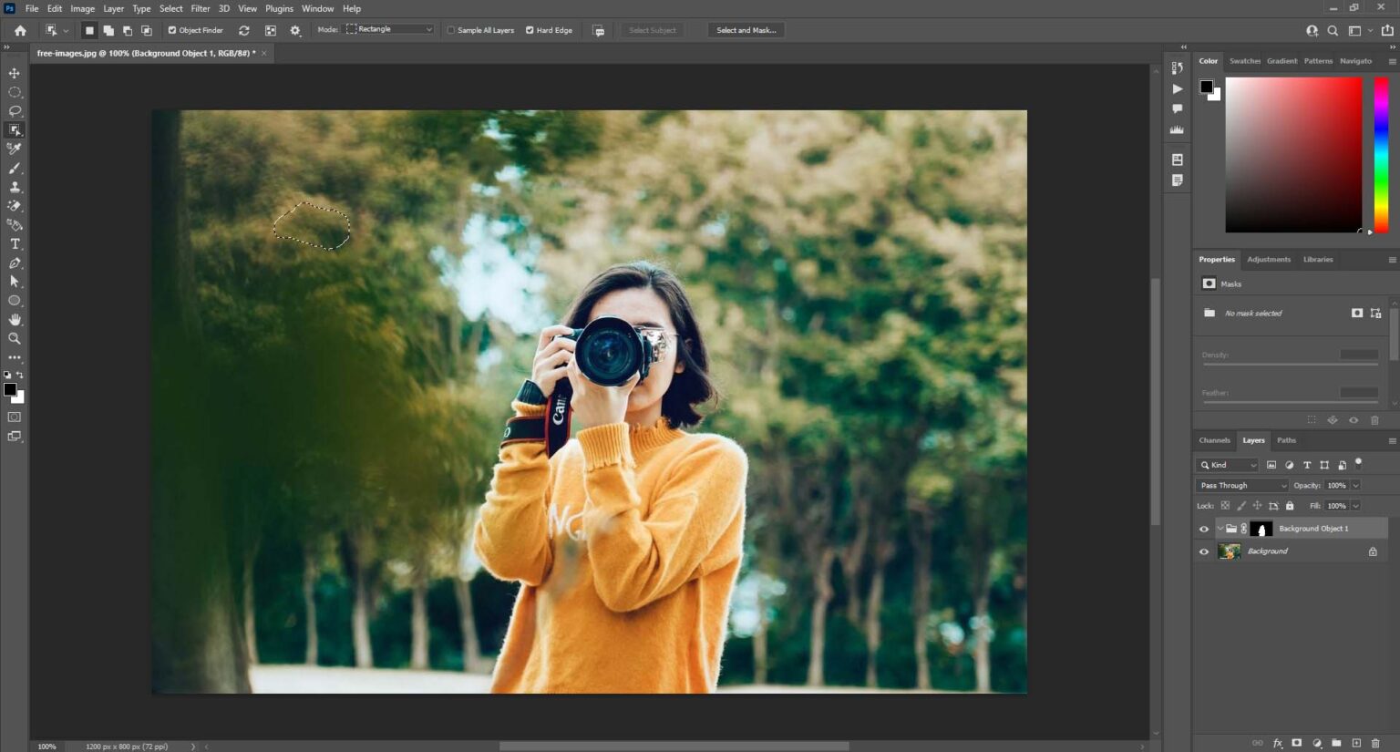Select the Lasso tool
This screenshot has height=752, width=1400.
tap(14, 110)
